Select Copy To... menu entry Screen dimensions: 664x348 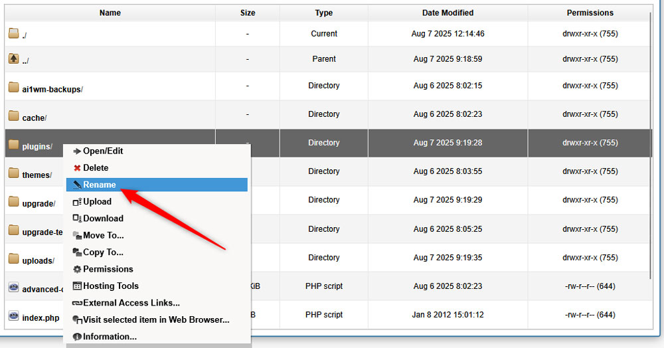[157, 252]
